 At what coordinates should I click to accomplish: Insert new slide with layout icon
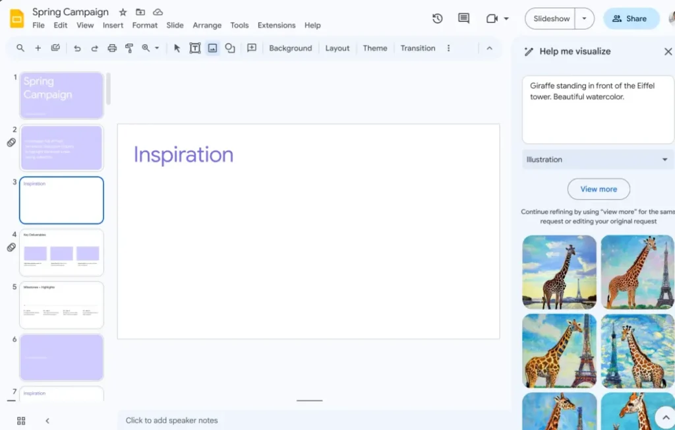coord(55,48)
